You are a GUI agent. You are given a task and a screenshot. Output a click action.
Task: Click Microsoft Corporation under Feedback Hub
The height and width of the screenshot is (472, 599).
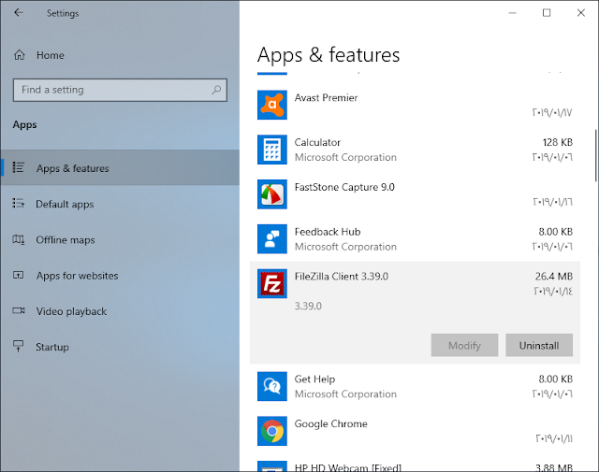tap(345, 247)
